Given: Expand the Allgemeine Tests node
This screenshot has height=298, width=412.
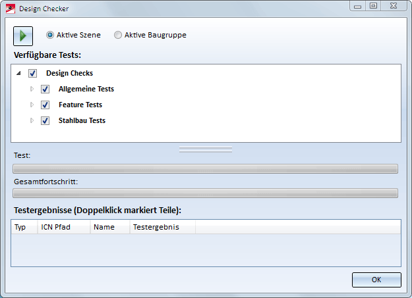Looking at the screenshot, I should tap(32, 89).
